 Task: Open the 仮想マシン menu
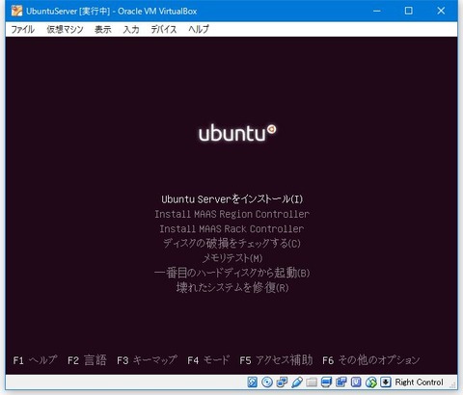[x=65, y=30]
